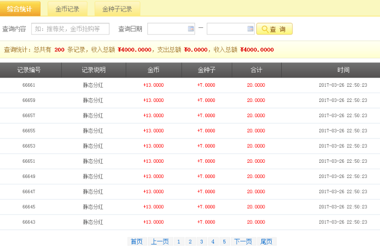The height and width of the screenshot is (249, 380).
Task: Select record number 66661
Action: [29, 85]
